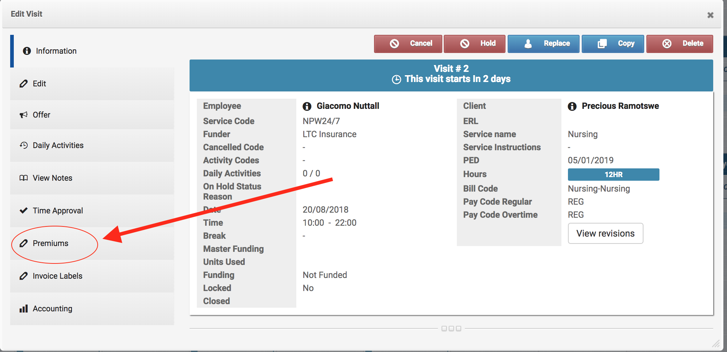Close the Edit Visit dialog
The height and width of the screenshot is (352, 727).
(x=710, y=15)
